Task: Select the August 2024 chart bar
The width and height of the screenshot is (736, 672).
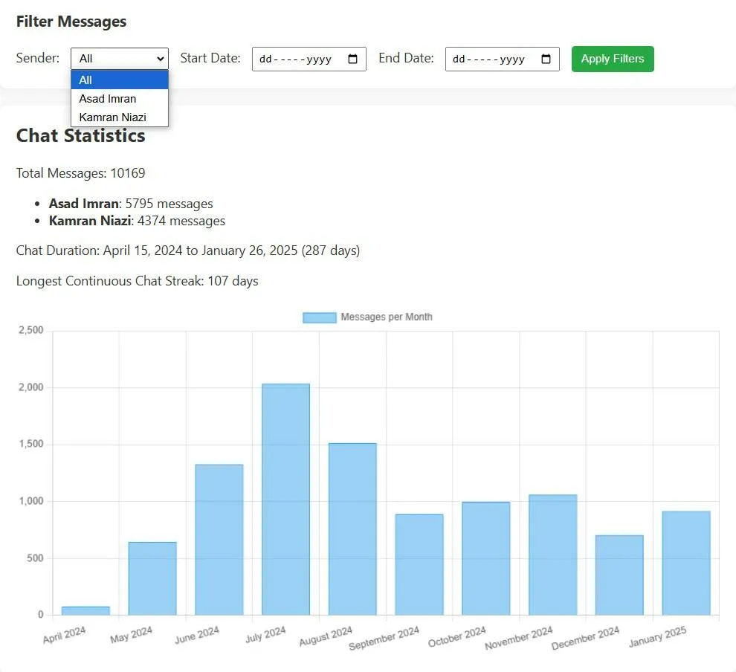Action: [x=352, y=529]
